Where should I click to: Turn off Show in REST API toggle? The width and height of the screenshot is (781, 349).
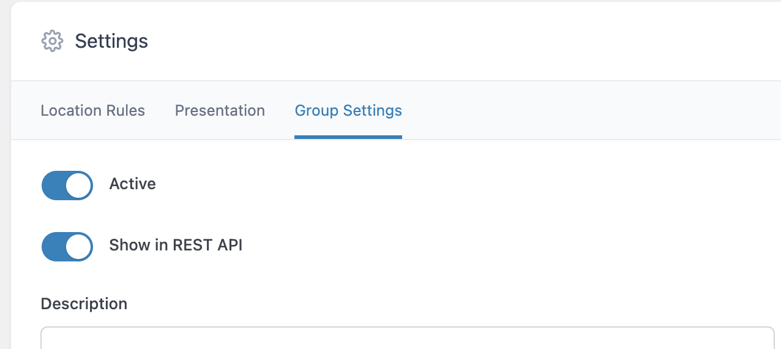[67, 246]
